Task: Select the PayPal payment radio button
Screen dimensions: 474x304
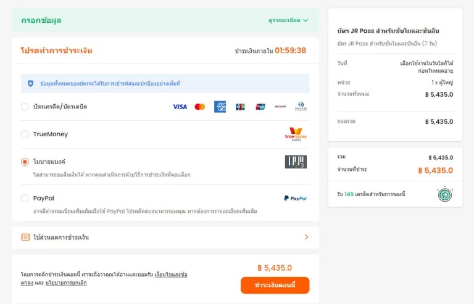Action: pos(25,199)
